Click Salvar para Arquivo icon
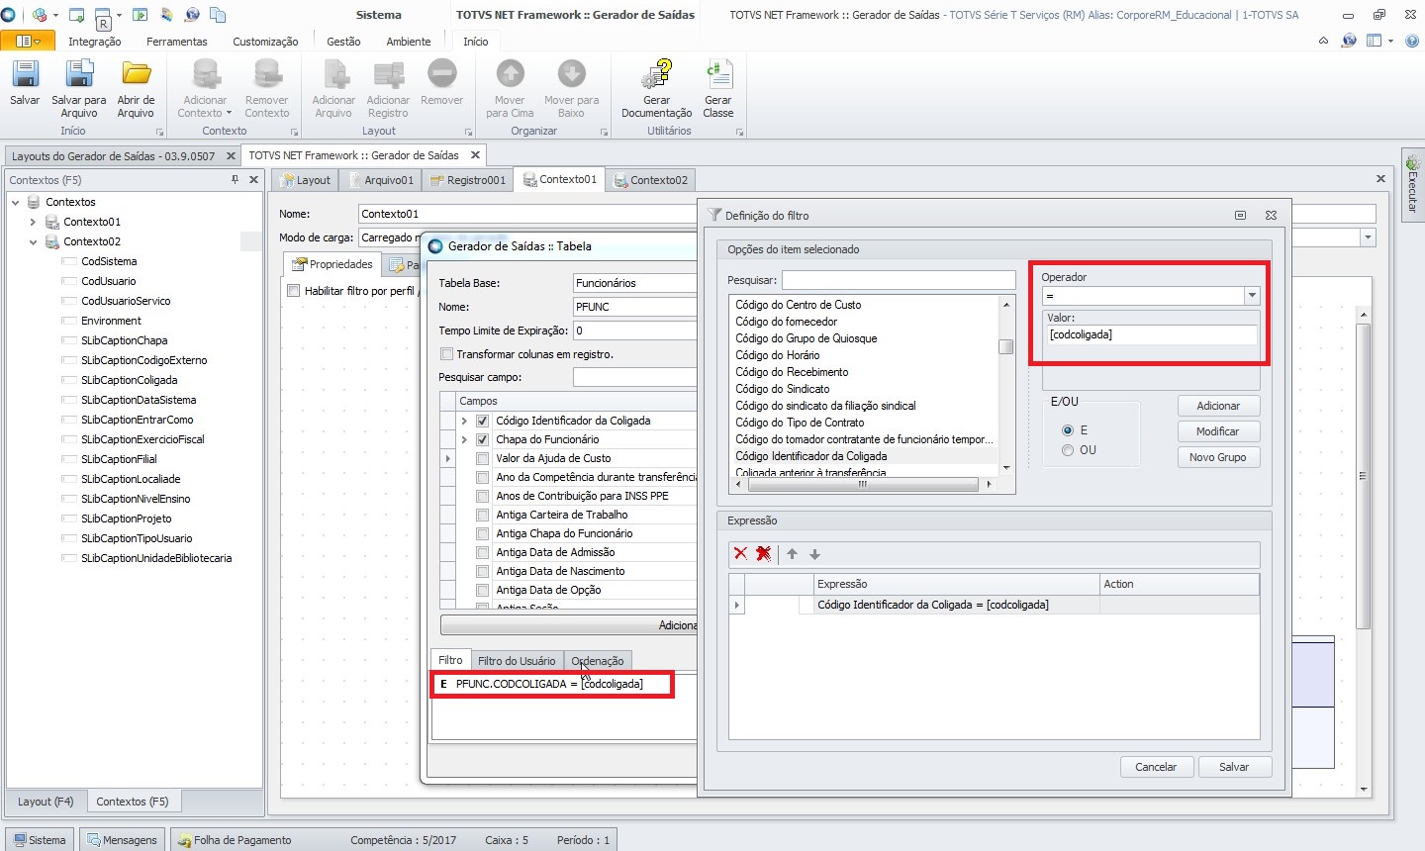Screen dimensions: 1425x851 point(79,75)
